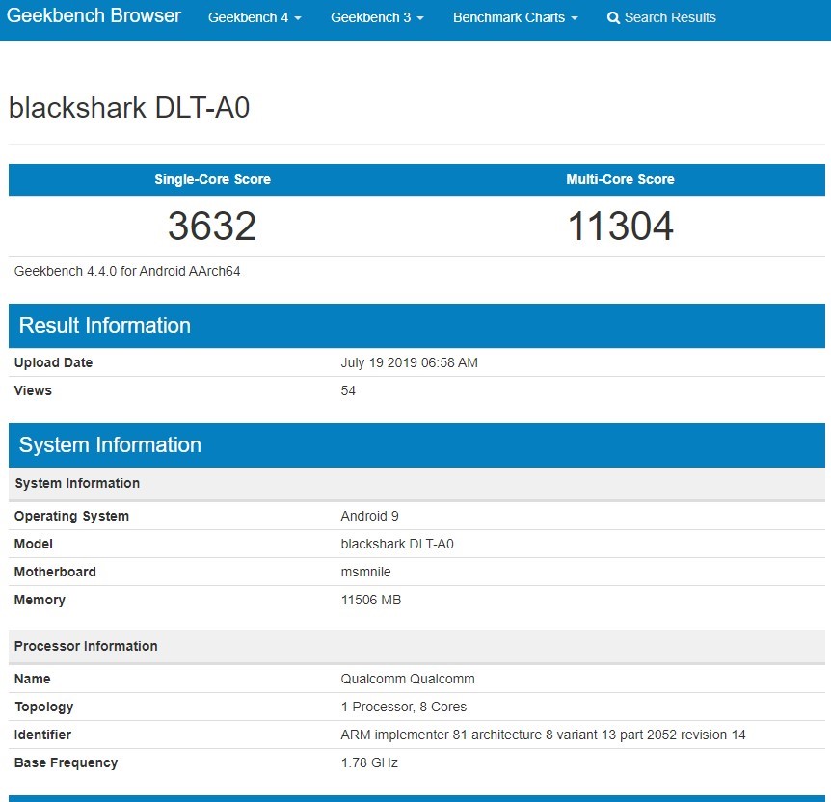Go to Geekbench Browser home link
This screenshot has width=831, height=802.
94,16
